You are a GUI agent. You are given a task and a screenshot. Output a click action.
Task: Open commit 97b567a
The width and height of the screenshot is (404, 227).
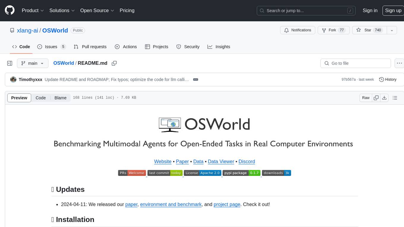point(348,80)
